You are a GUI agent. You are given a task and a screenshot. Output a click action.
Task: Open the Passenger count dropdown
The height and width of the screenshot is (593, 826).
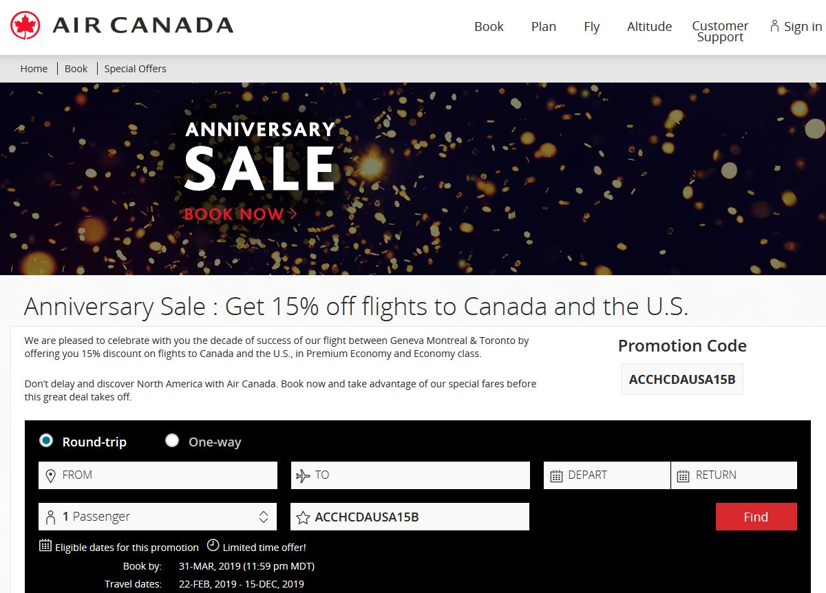(158, 517)
